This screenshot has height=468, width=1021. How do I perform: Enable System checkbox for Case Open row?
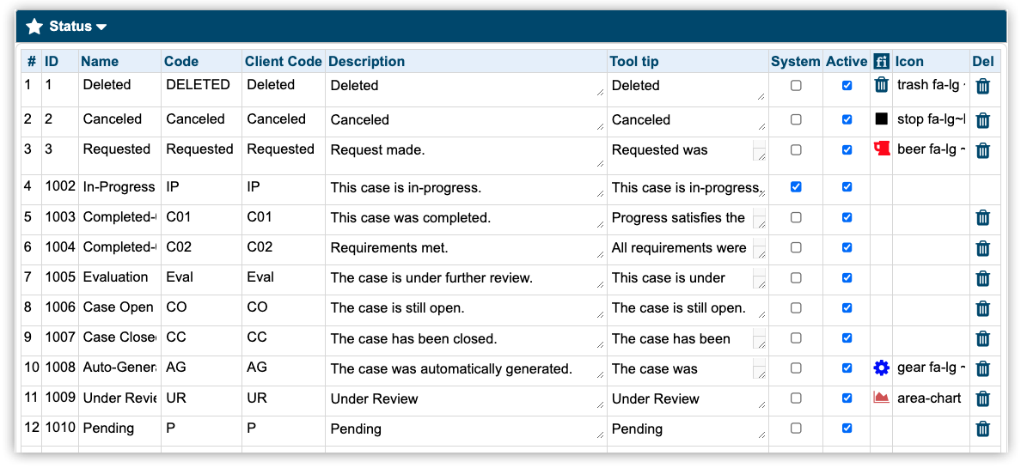pos(796,307)
